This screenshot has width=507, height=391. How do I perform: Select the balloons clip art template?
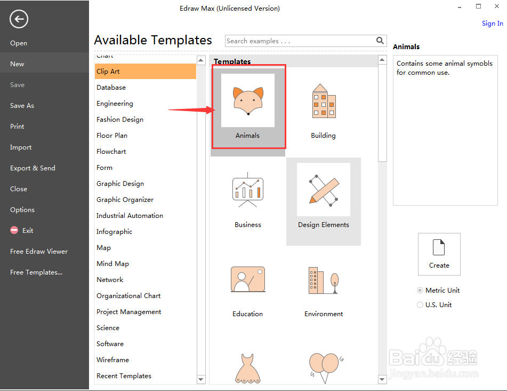tap(326, 369)
